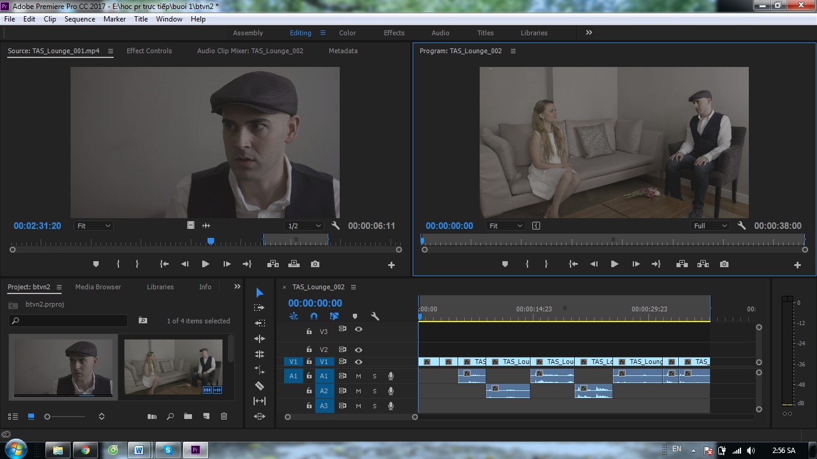Open the Media Browser tab

click(98, 287)
